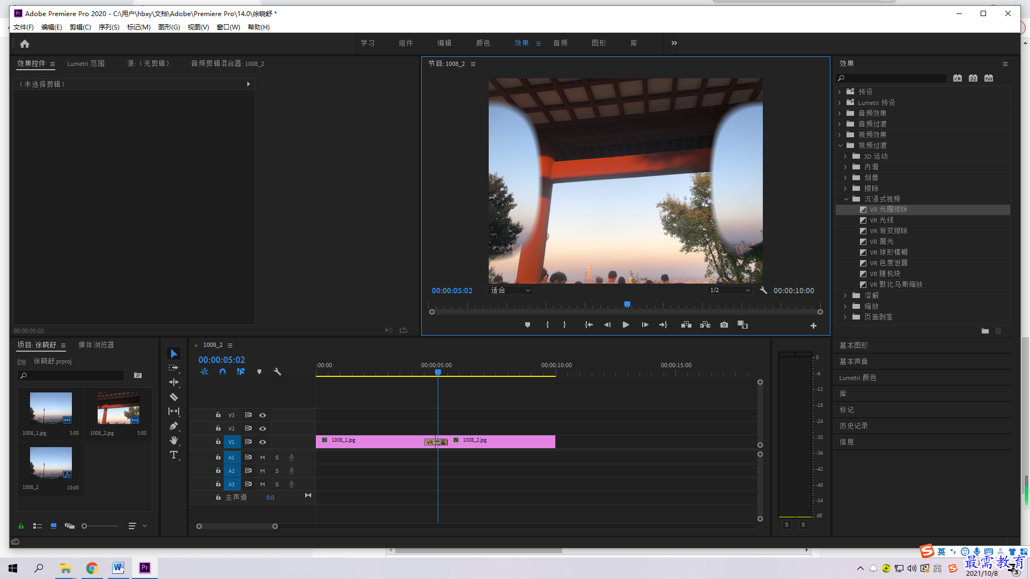1030x579 pixels.
Task: Open the 1/2 playback resolution dropdown
Action: (x=730, y=290)
